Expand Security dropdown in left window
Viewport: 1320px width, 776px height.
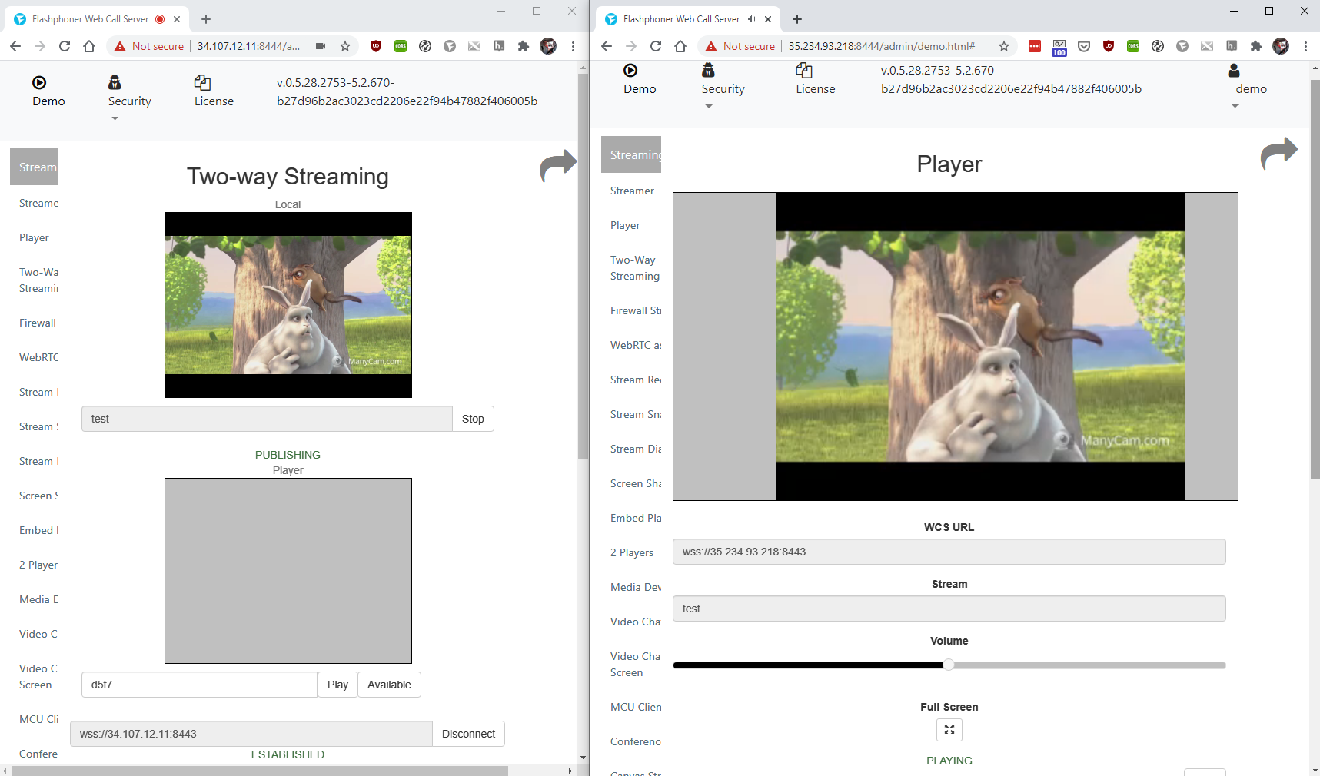115,118
